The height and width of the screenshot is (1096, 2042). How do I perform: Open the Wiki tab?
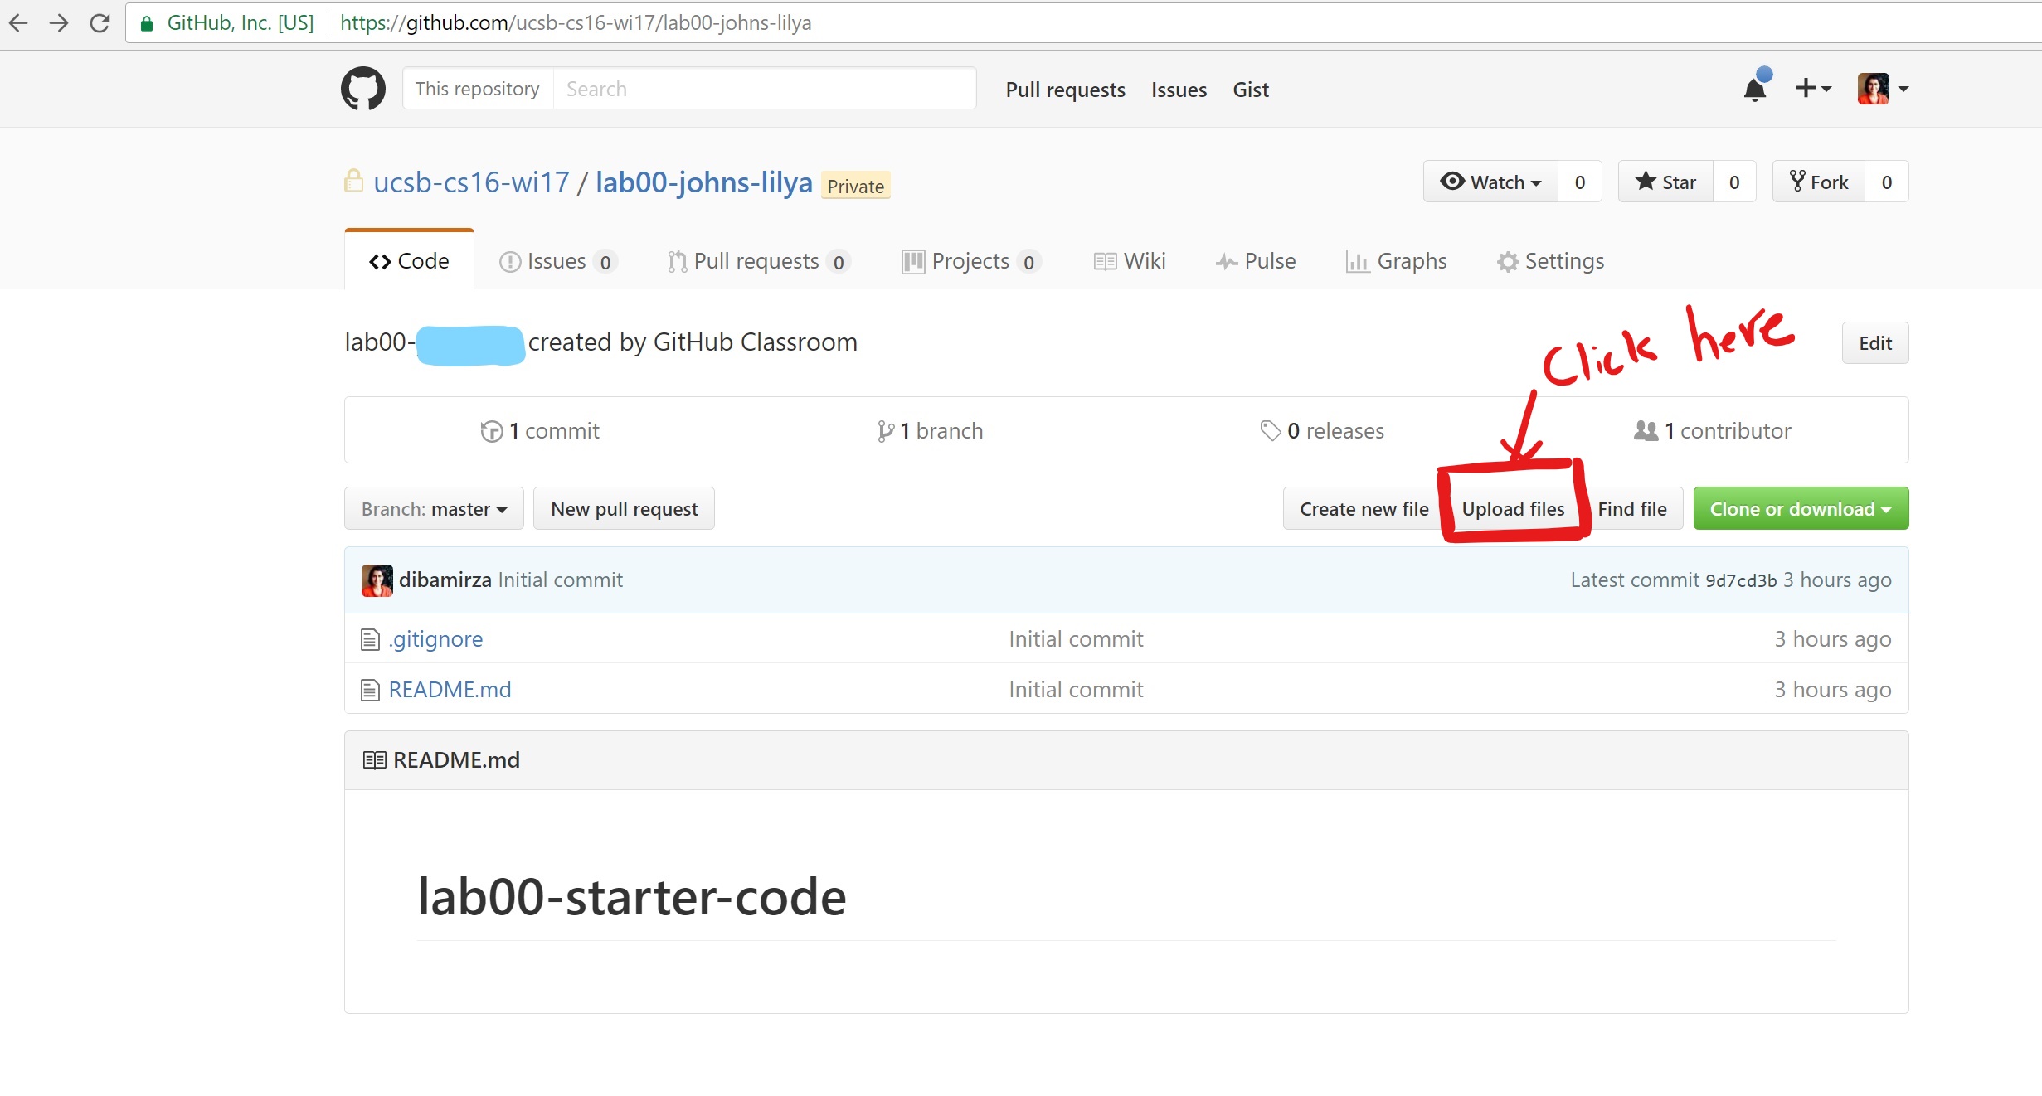(x=1130, y=261)
